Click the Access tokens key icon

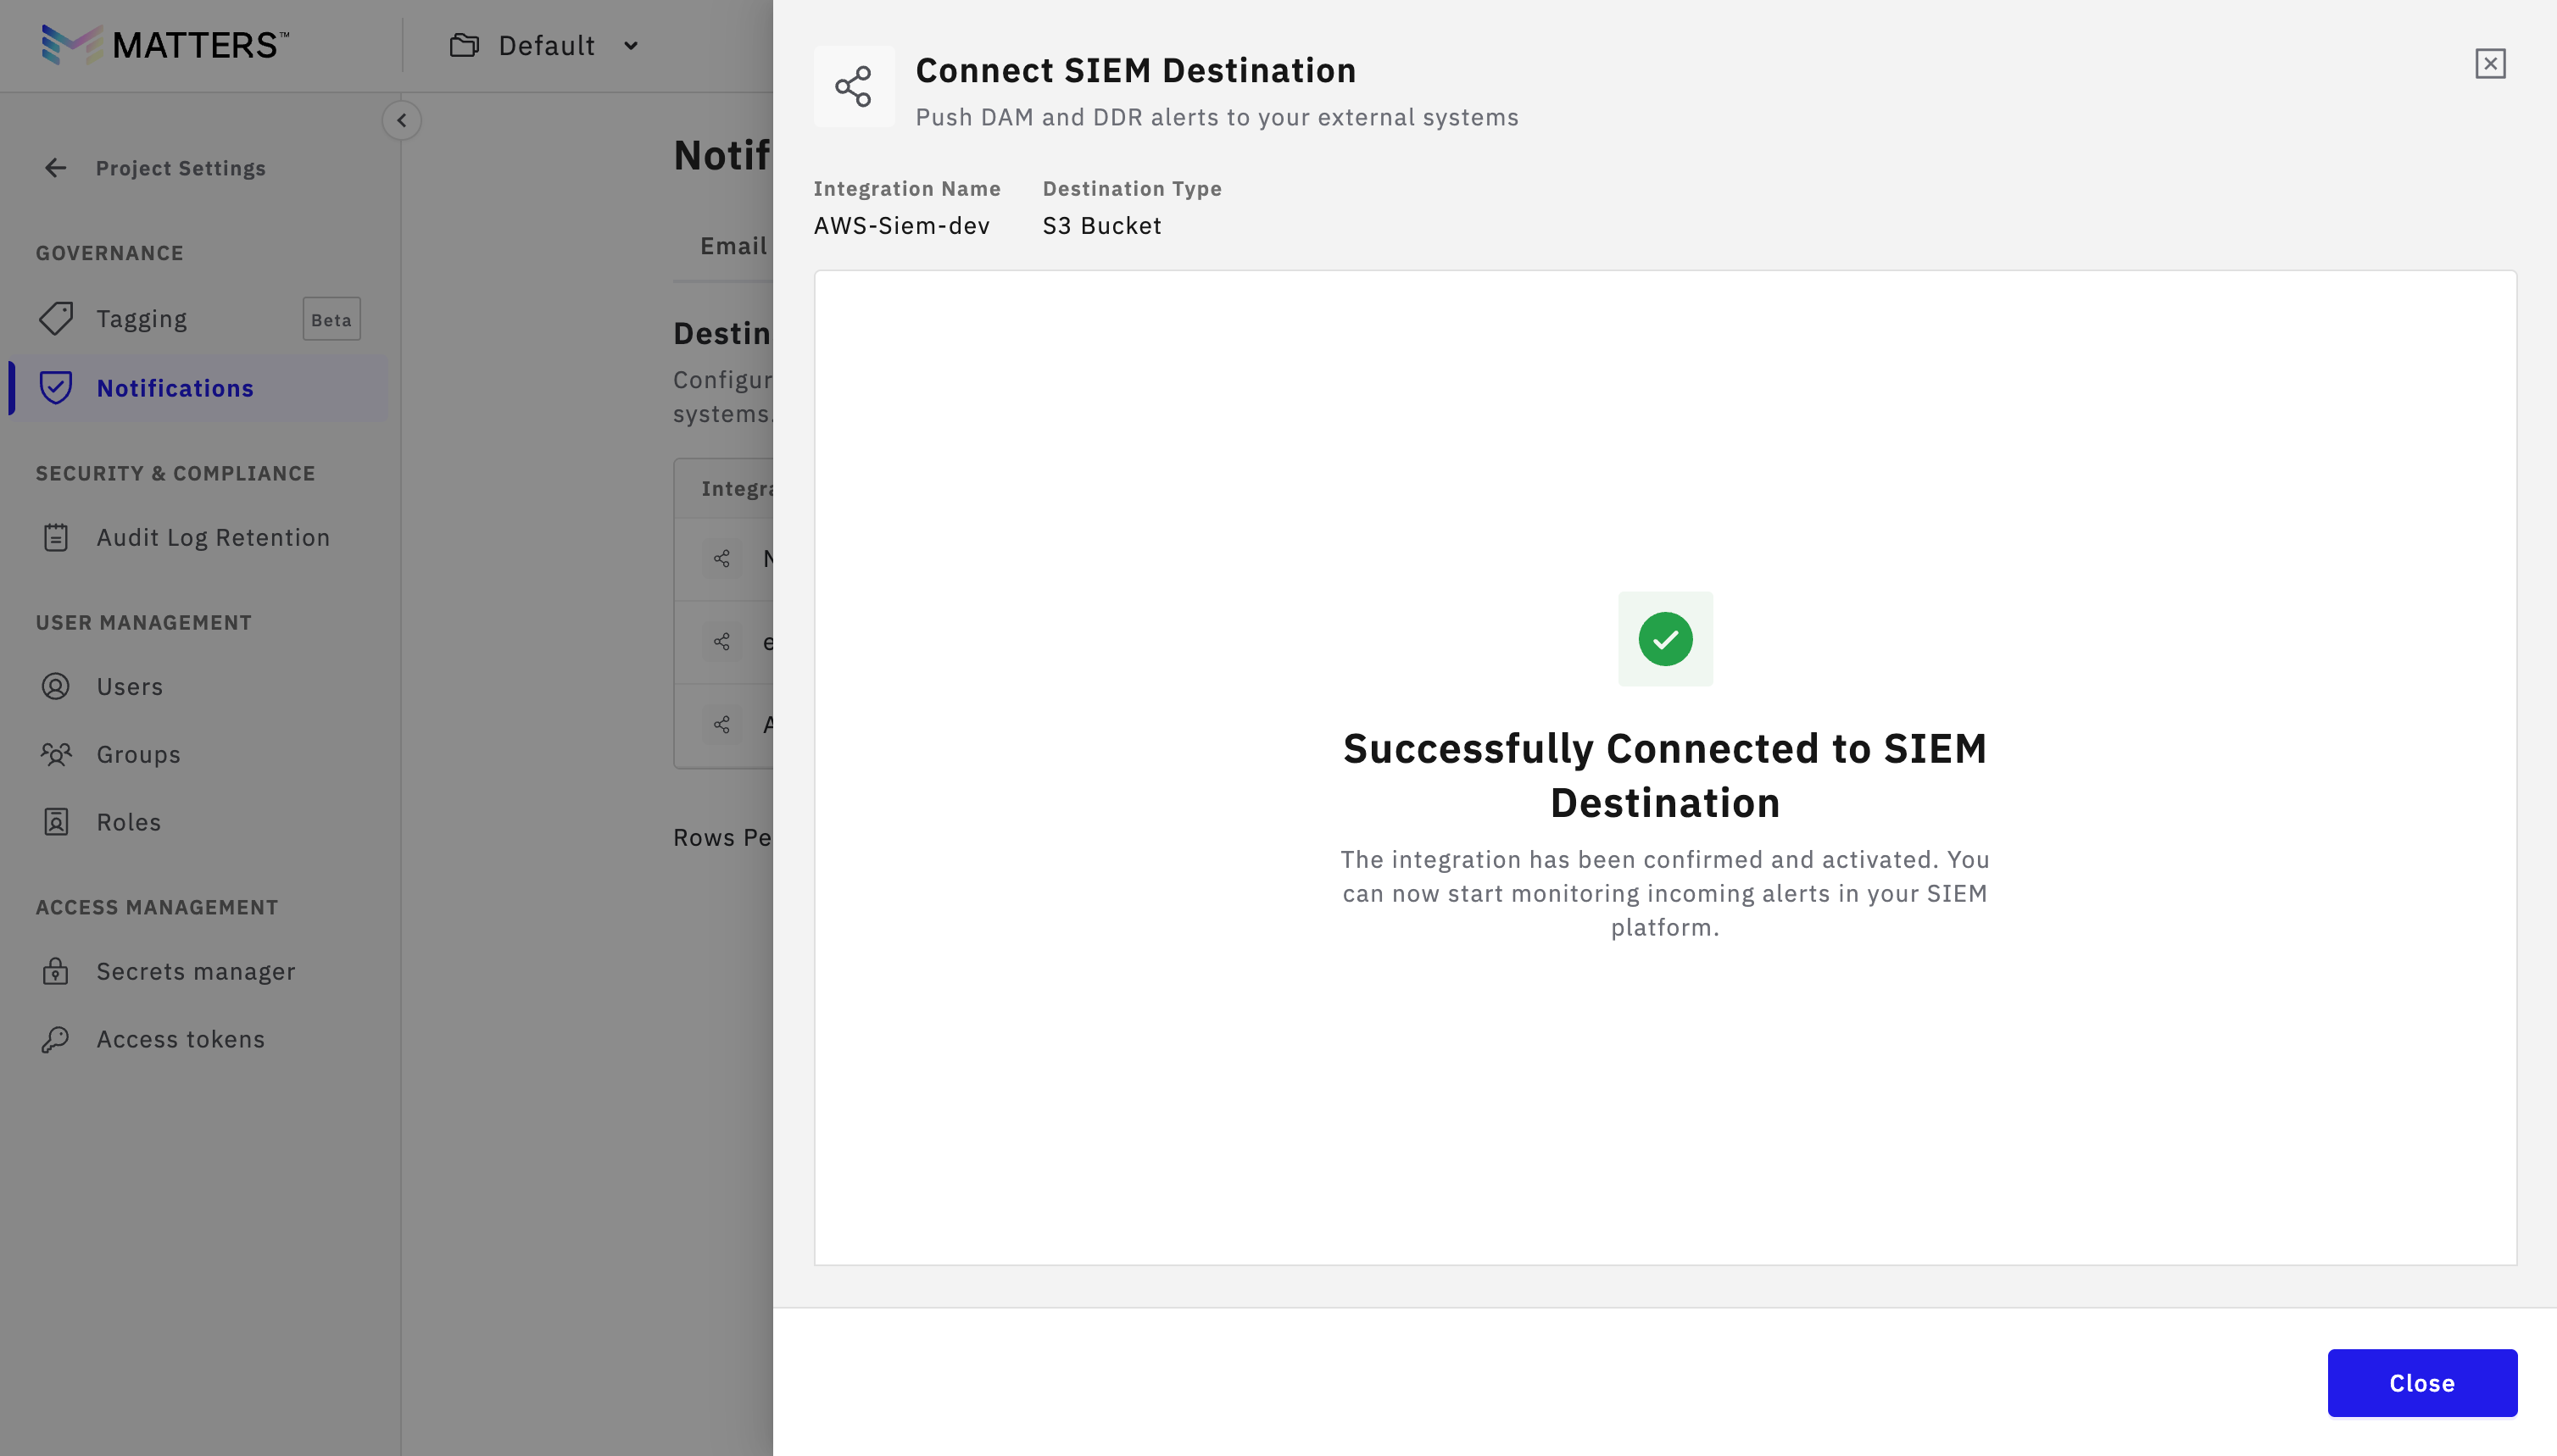coord(56,1039)
